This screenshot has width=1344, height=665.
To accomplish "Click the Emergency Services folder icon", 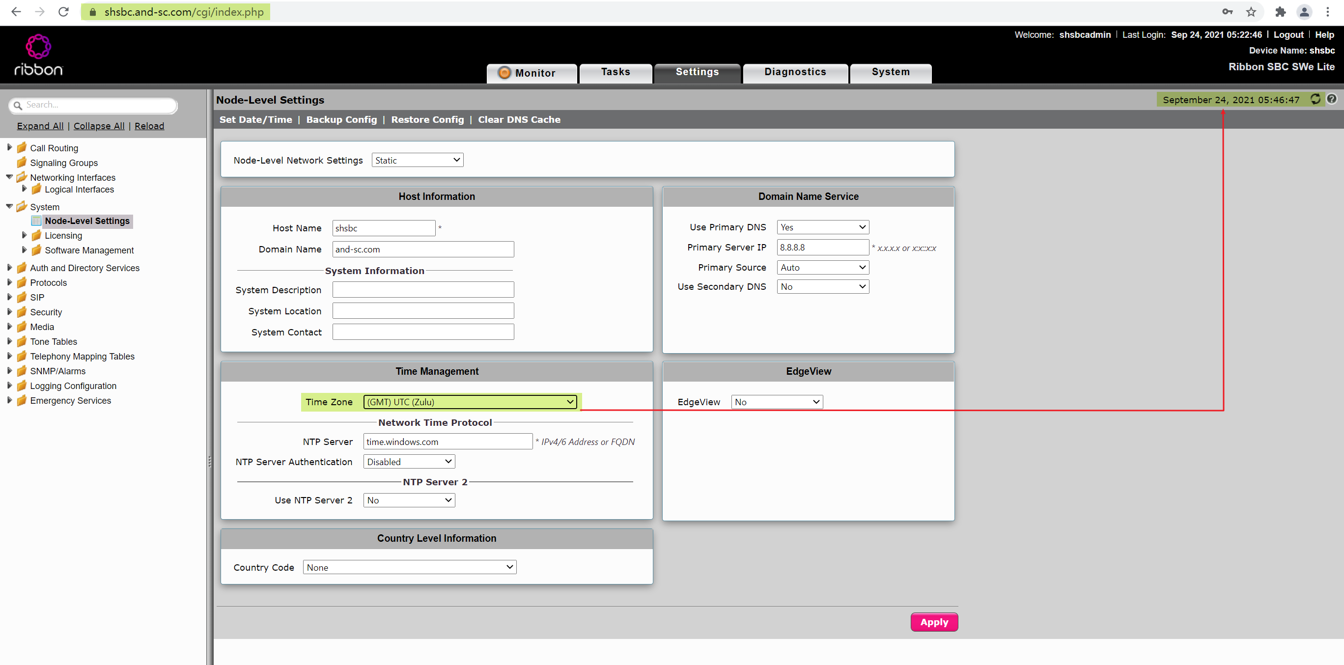I will (22, 400).
